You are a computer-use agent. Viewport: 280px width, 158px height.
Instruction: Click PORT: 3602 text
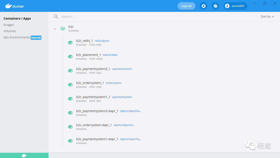tap(95, 73)
